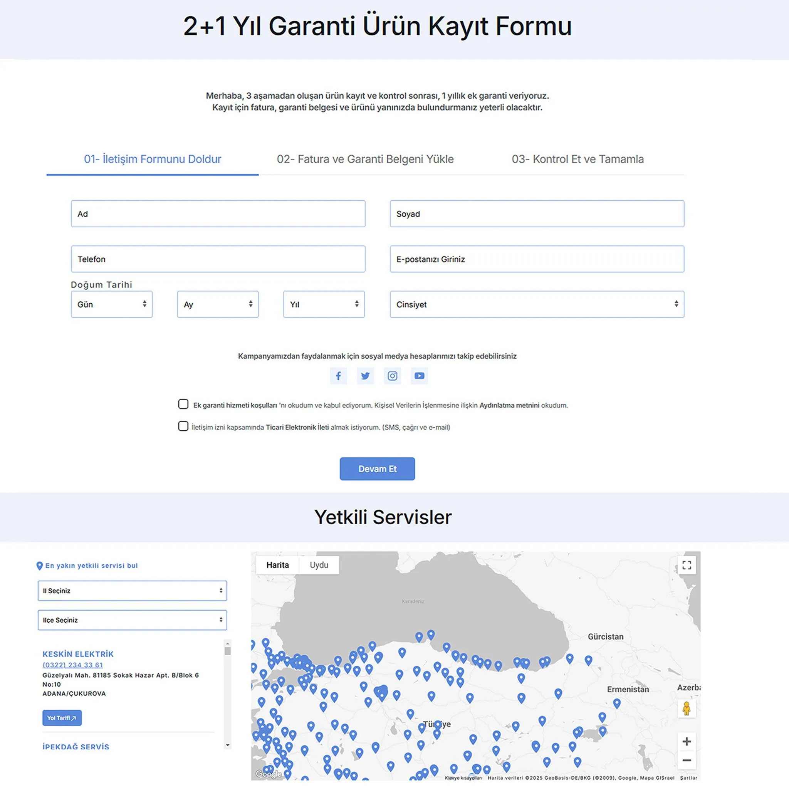Open the Yıl birth year dropdown
Screen dimensions: 789x789
point(324,304)
